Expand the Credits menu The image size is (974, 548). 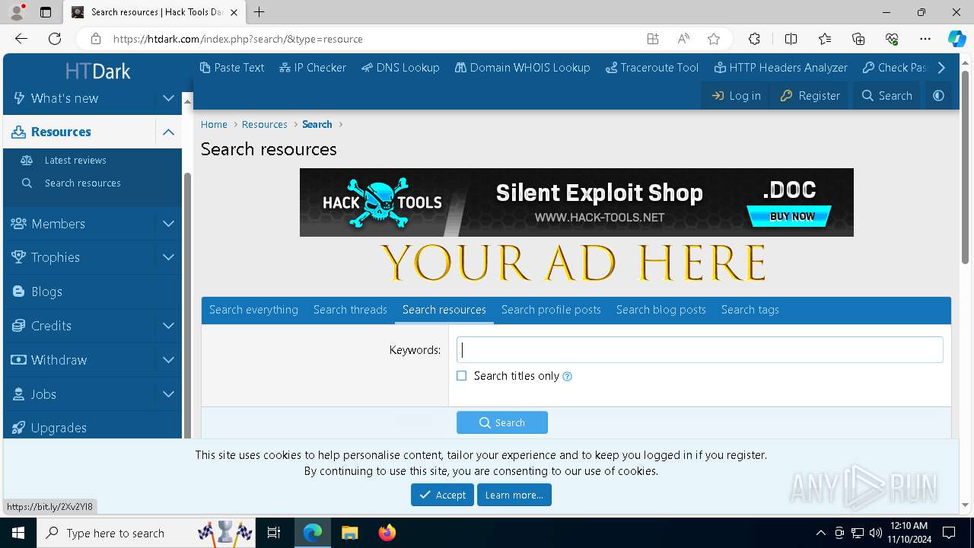pyautogui.click(x=168, y=326)
